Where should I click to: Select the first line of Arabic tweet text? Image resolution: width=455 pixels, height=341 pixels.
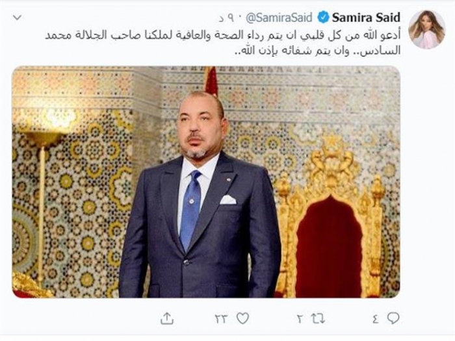click(x=222, y=35)
